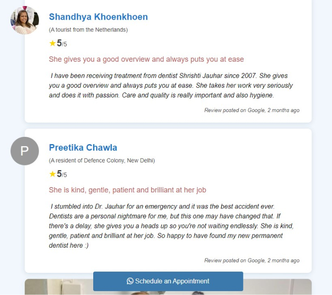The image size is (332, 295).
Task: Click the 5/5 rating score under Preetika's name
Action: click(62, 174)
